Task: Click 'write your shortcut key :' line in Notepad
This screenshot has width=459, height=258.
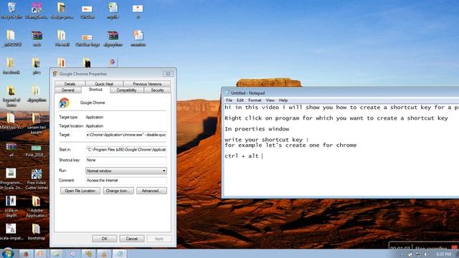Action: coord(267,140)
